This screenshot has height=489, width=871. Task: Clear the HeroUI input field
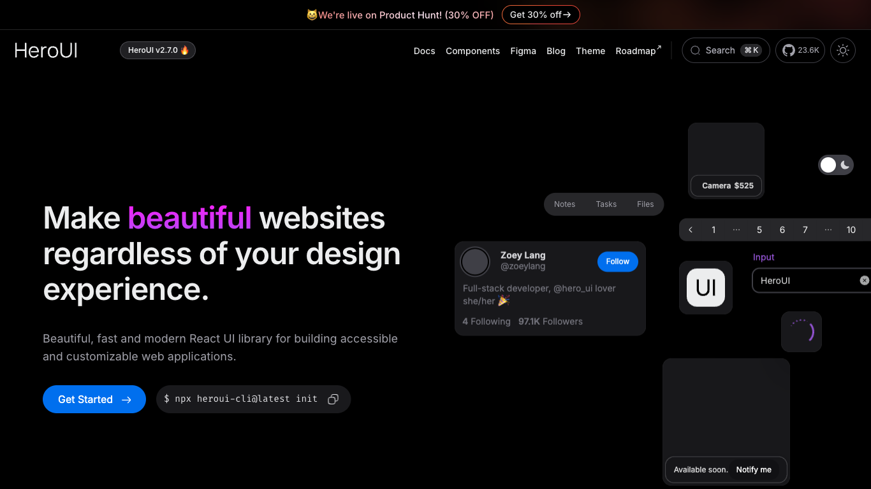[x=864, y=280]
